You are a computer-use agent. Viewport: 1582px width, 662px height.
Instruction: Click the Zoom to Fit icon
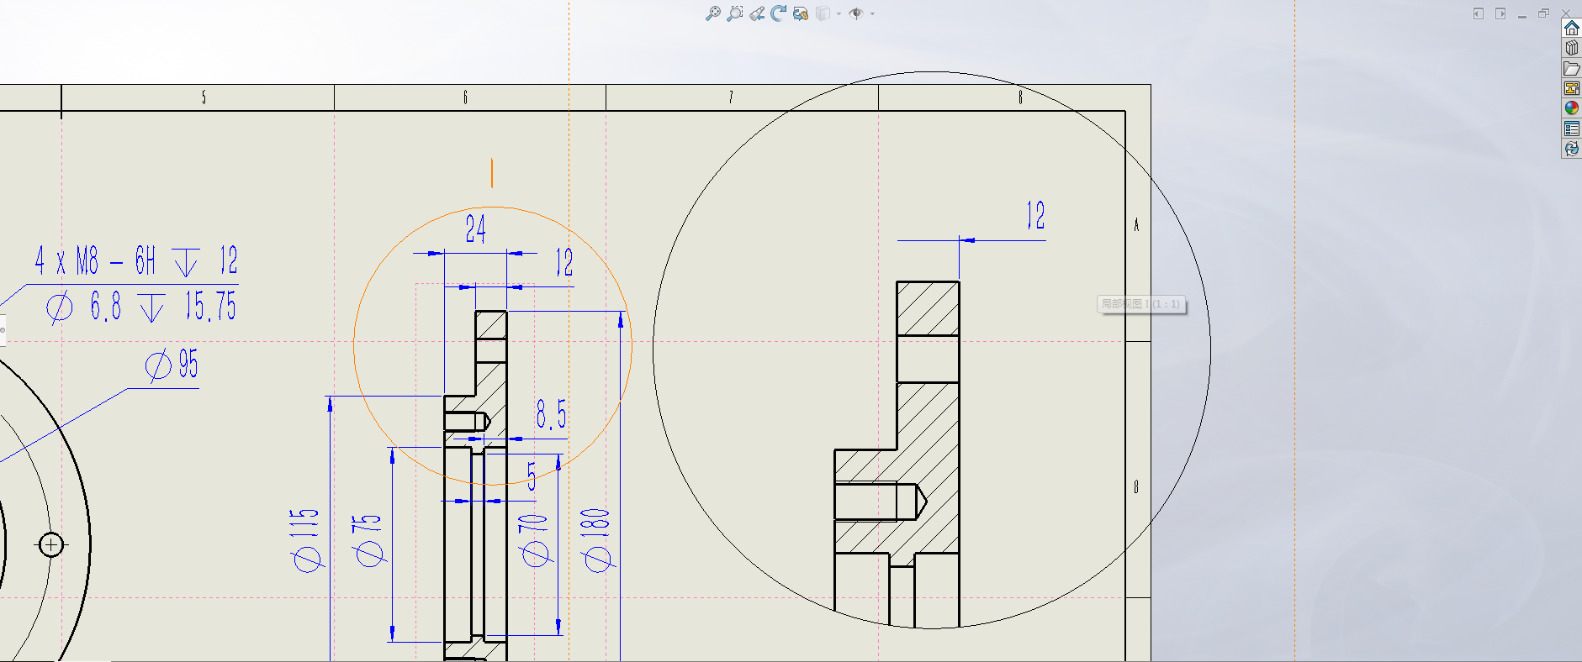click(712, 13)
